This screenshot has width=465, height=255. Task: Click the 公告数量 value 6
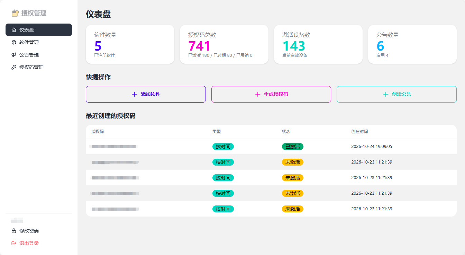(x=380, y=46)
